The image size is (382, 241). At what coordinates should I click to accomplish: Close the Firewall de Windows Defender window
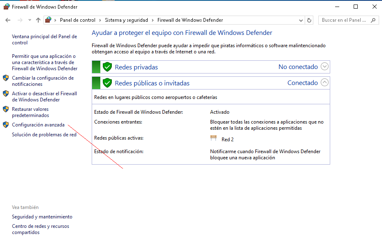tap(375, 7)
